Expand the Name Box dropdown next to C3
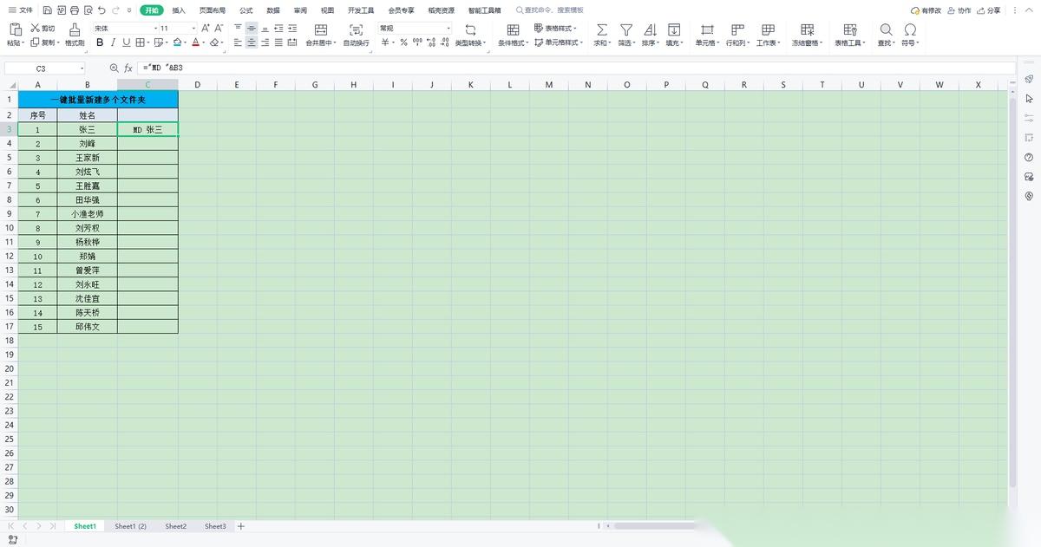 (82, 68)
